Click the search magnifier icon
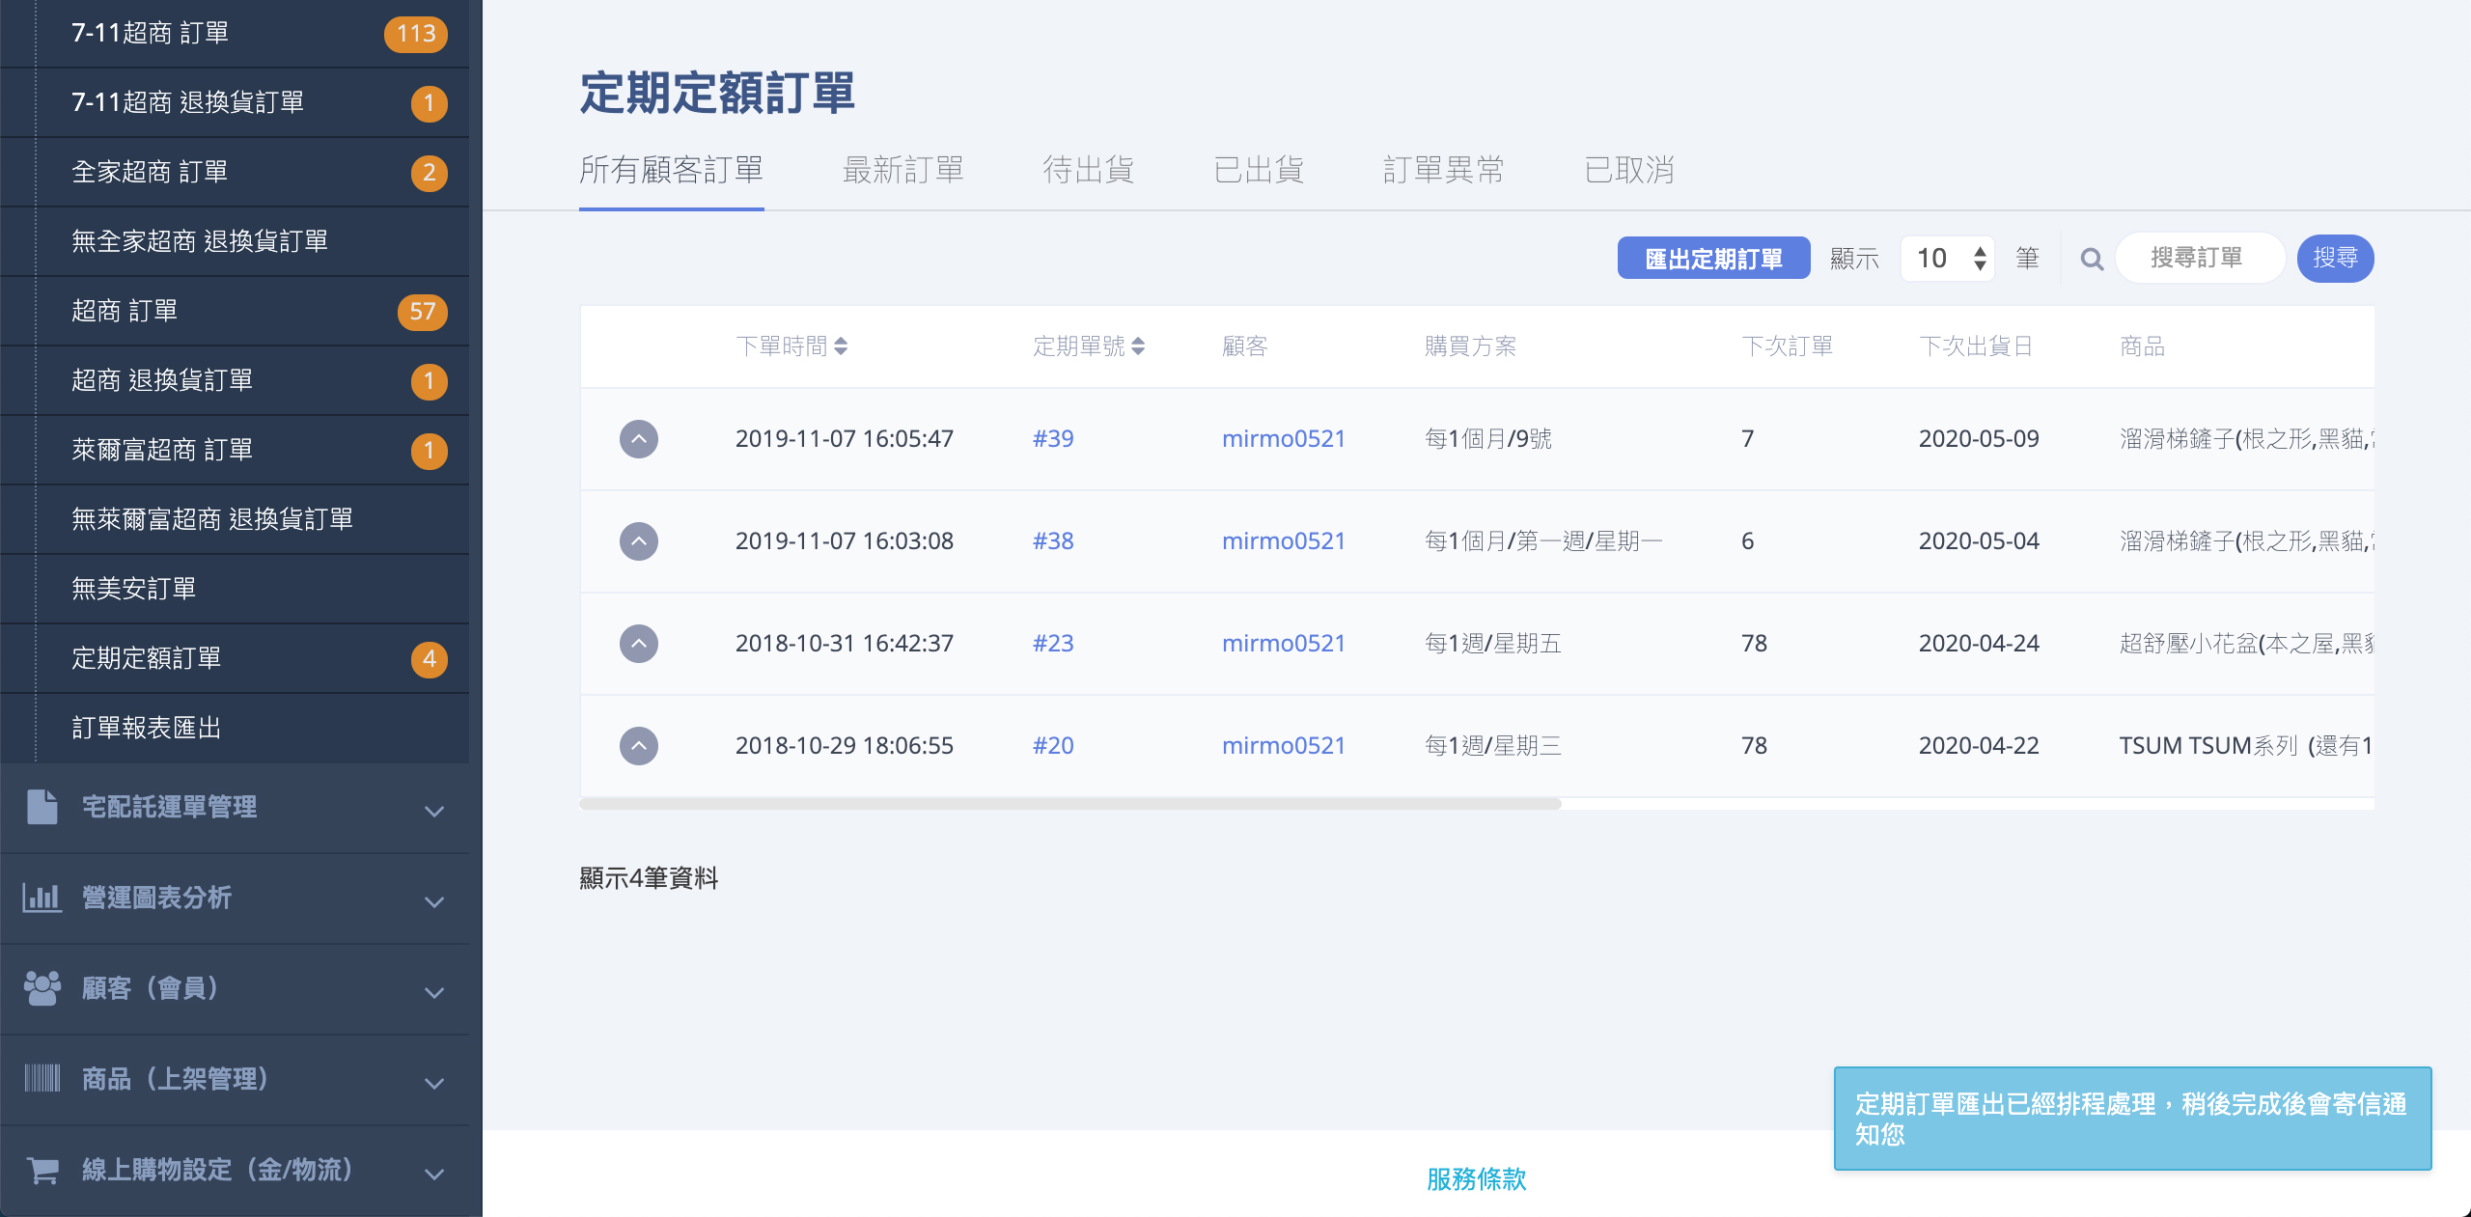This screenshot has height=1217, width=2471. (2092, 259)
